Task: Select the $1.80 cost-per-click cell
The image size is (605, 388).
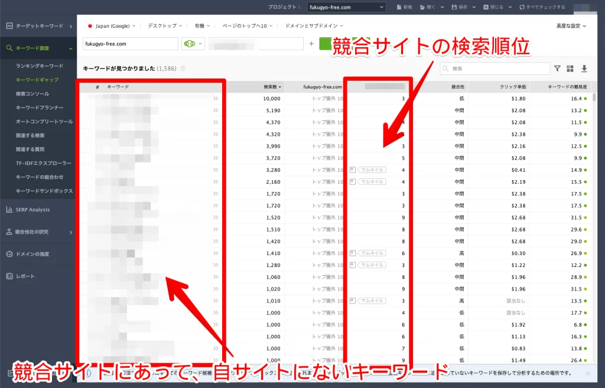Action: click(518, 99)
